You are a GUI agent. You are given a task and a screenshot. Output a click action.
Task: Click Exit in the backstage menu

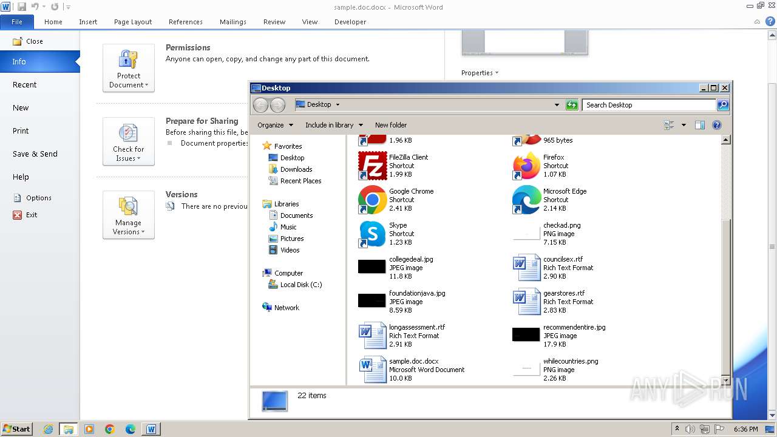[25, 215]
